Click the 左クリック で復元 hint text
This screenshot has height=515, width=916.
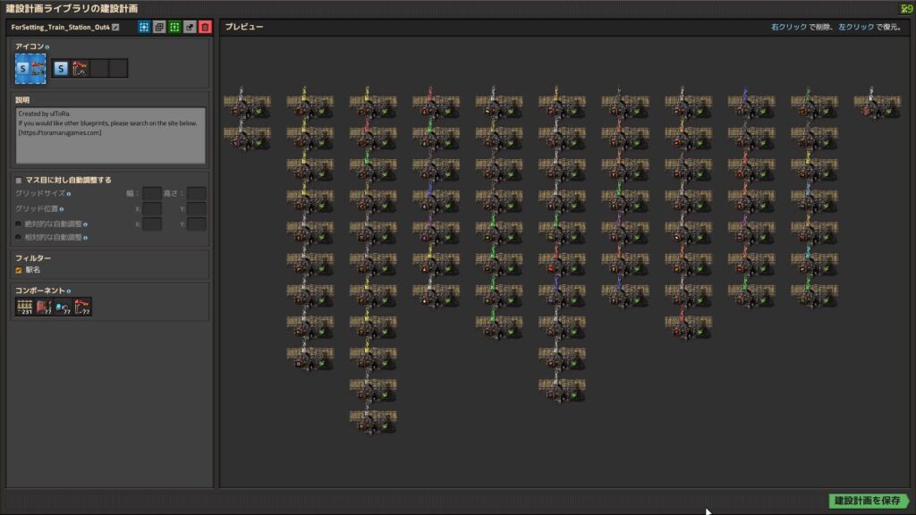pos(869,27)
